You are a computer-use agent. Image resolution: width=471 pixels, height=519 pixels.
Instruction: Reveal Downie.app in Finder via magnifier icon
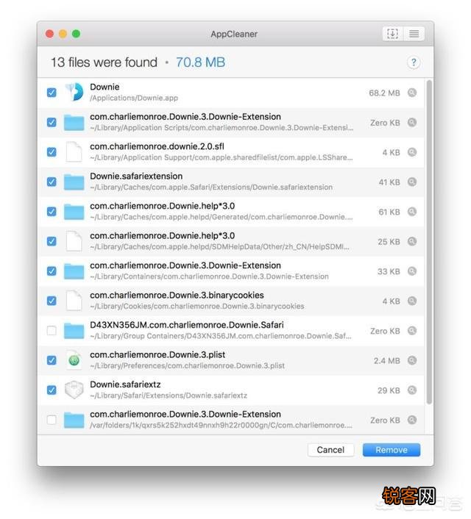[x=412, y=93]
